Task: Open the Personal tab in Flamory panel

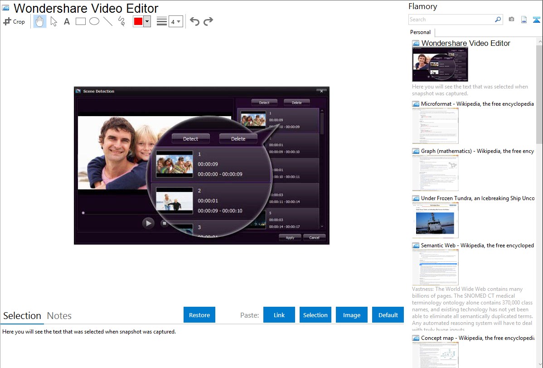Action: pyautogui.click(x=420, y=32)
